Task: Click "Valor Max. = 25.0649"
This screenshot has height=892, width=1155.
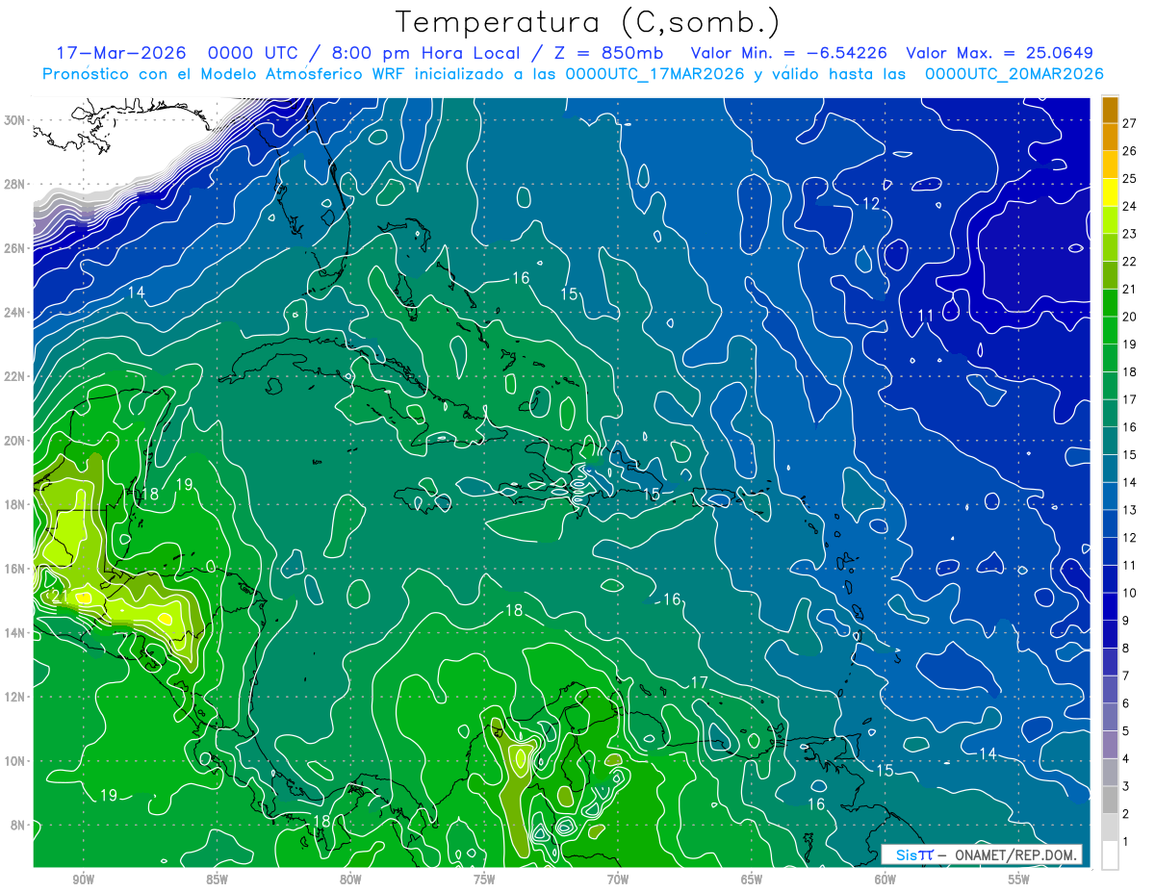Action: pyautogui.click(x=999, y=53)
